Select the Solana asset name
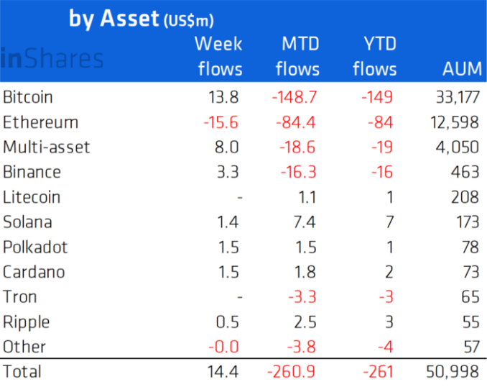The height and width of the screenshot is (387, 487). (28, 222)
